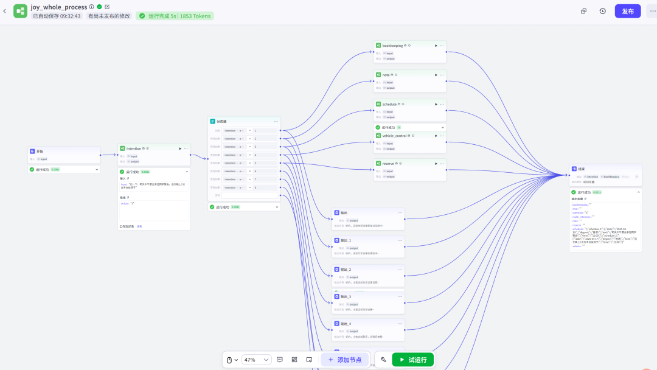The height and width of the screenshot is (370, 657).
Task: Toggle the minimap icon in the bottom toolbar
Action: (x=309, y=360)
